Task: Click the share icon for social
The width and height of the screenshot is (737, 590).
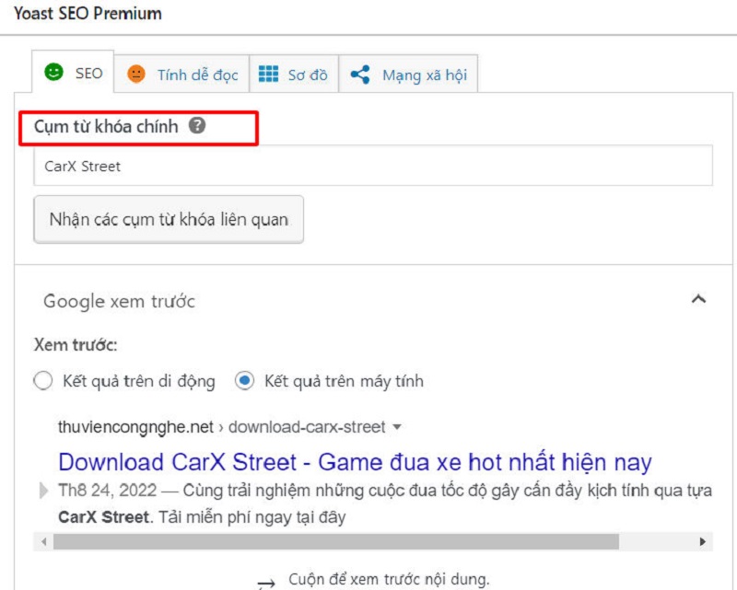Action: 360,75
